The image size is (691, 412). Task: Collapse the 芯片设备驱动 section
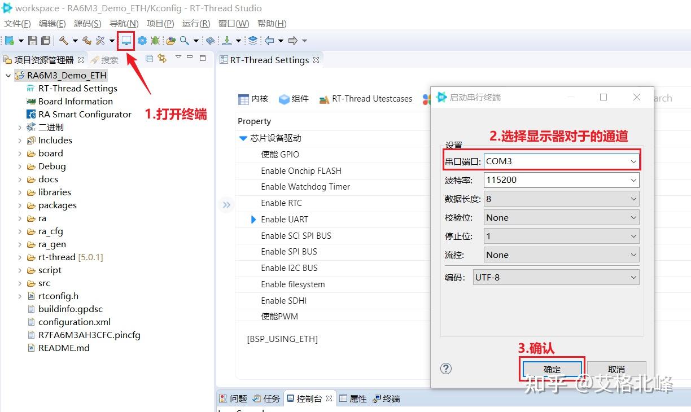243,138
